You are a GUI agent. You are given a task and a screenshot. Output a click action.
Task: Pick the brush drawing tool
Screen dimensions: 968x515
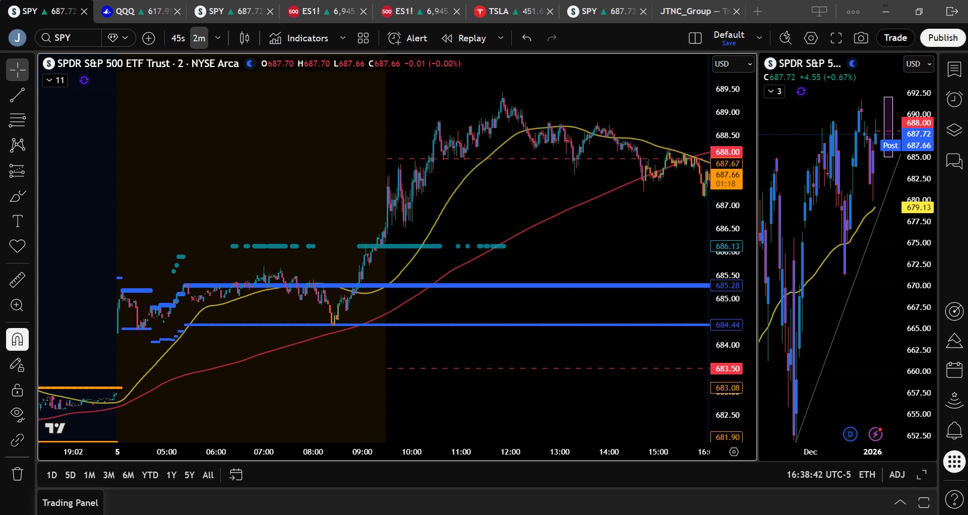[x=17, y=196]
